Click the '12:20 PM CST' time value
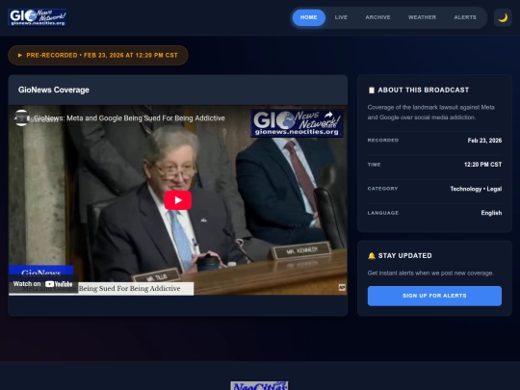This screenshot has height=390, width=520. [482, 165]
